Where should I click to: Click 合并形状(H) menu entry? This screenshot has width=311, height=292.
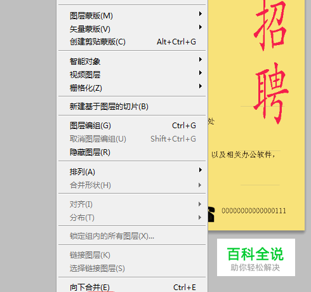coord(132,185)
